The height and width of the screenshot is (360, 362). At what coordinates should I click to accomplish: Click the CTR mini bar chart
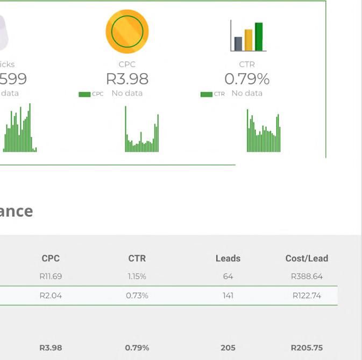(264, 131)
